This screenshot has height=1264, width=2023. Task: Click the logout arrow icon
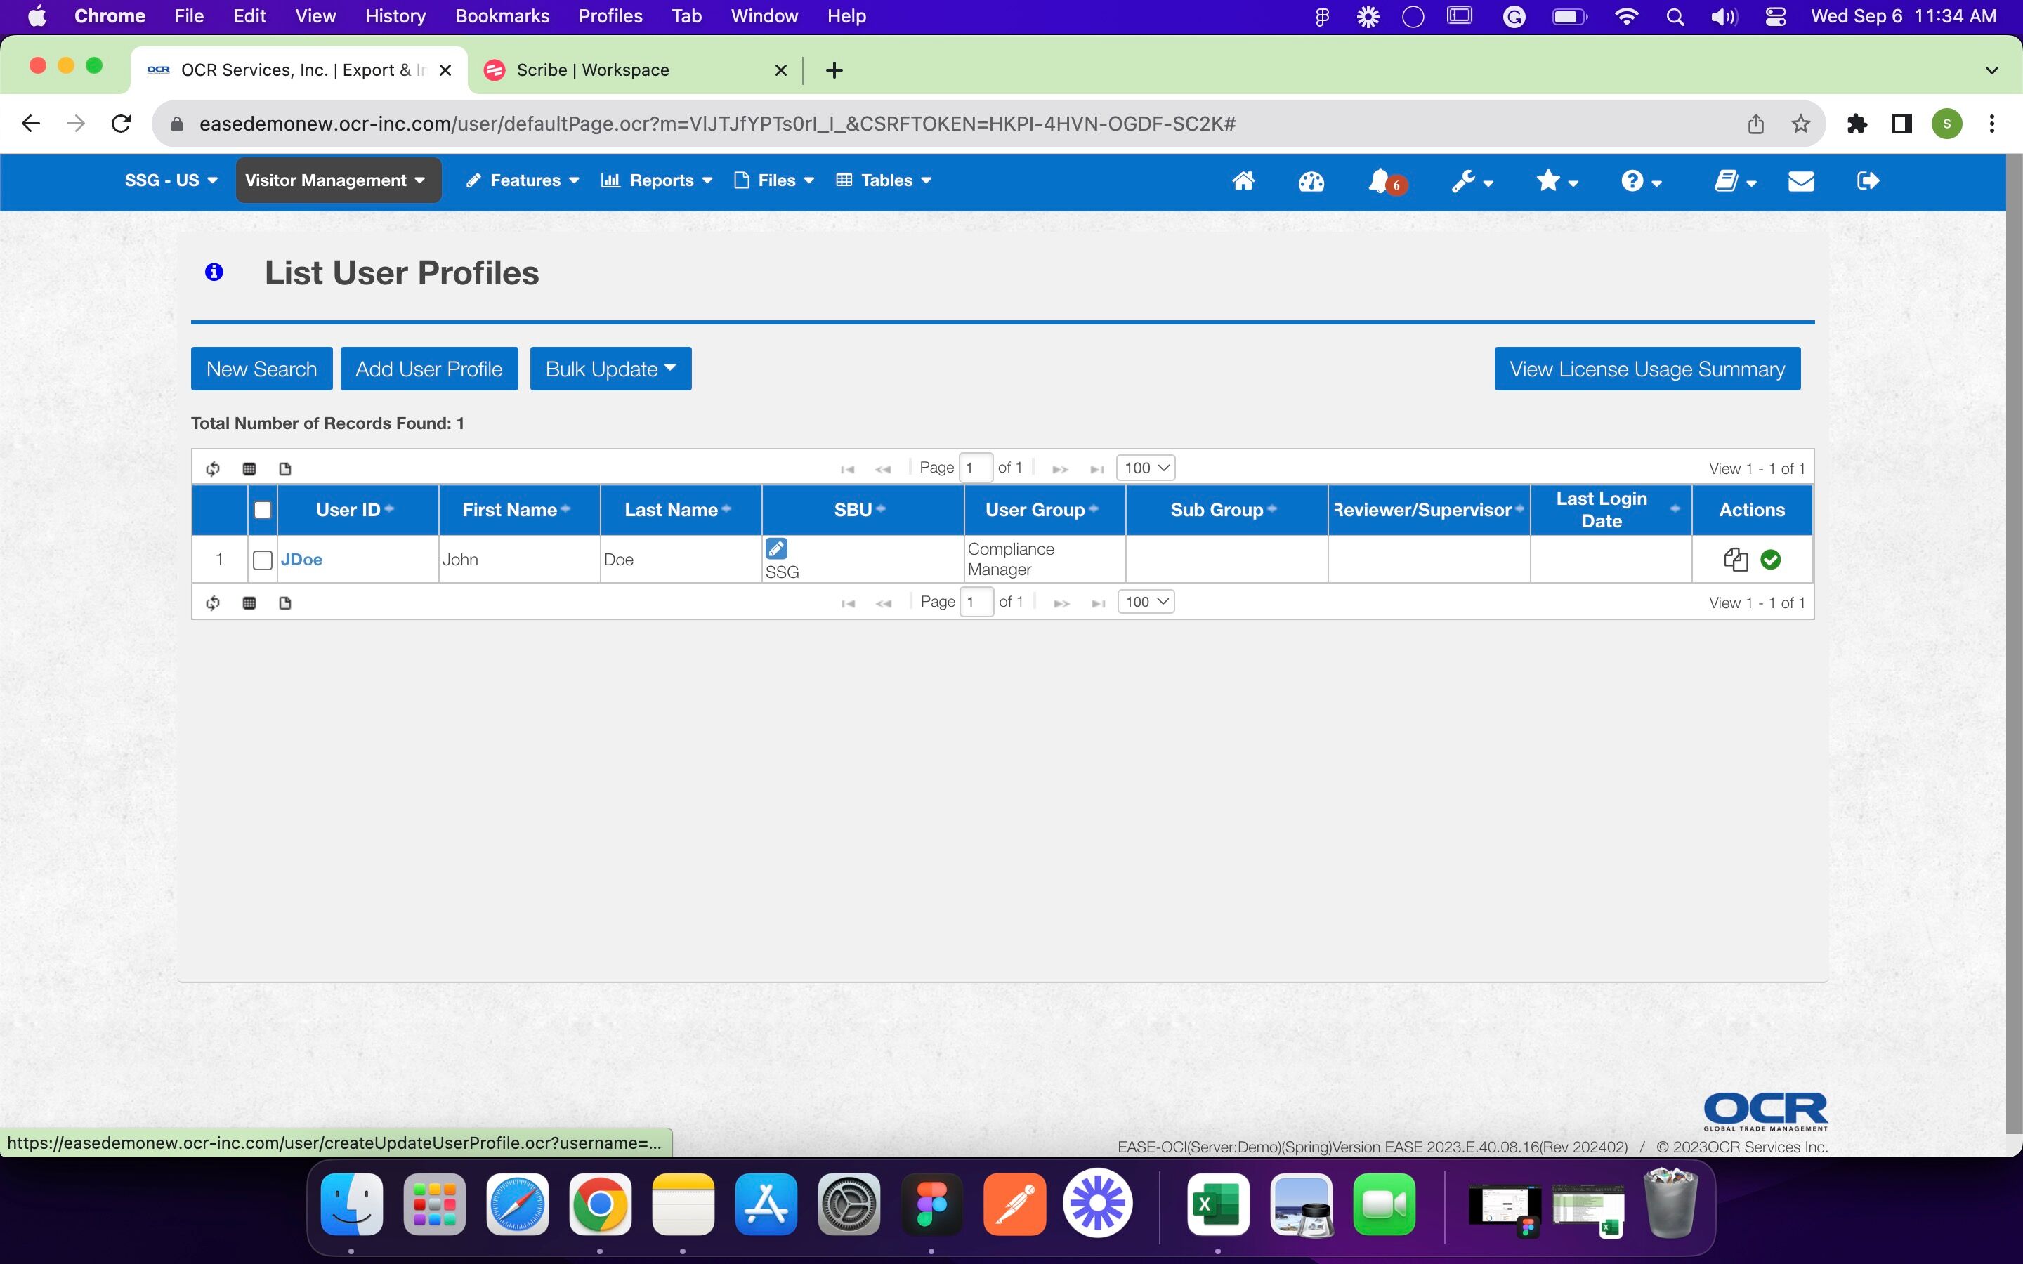1868,180
